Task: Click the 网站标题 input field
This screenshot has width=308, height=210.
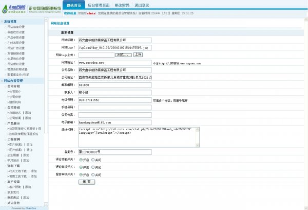Action: click(x=115, y=40)
